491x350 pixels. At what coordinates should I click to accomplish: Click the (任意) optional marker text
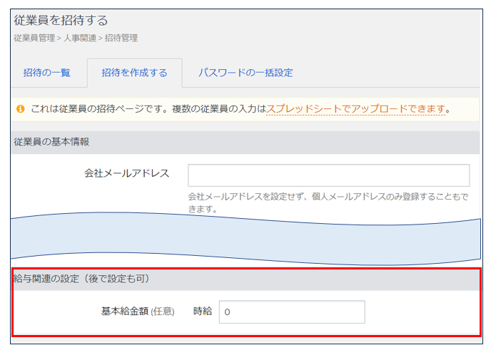[163, 312]
